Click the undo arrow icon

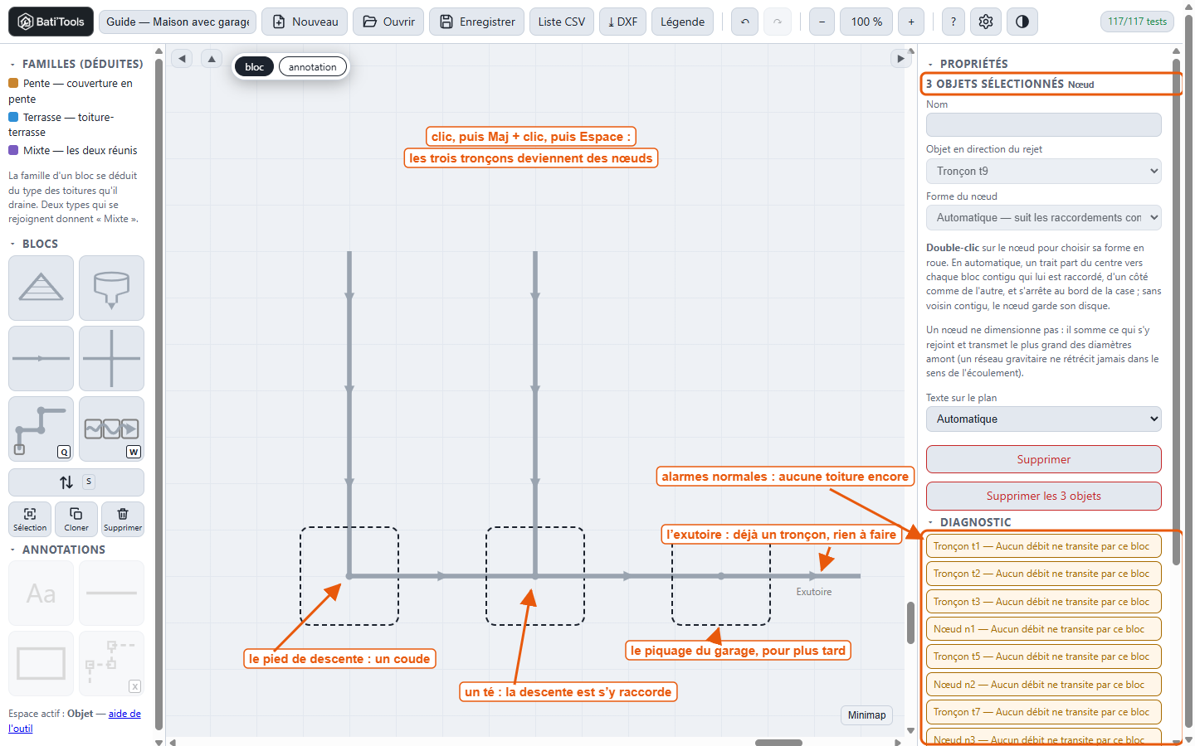745,22
